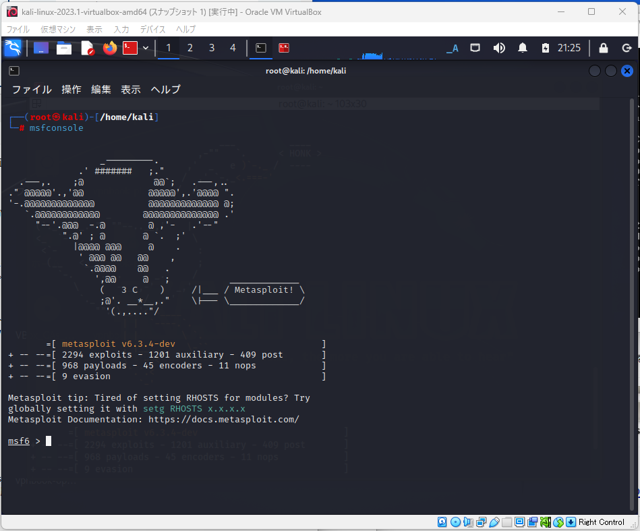Image resolution: width=640 pixels, height=531 pixels.
Task: Select the keyboard layout indicator
Action: pos(452,48)
